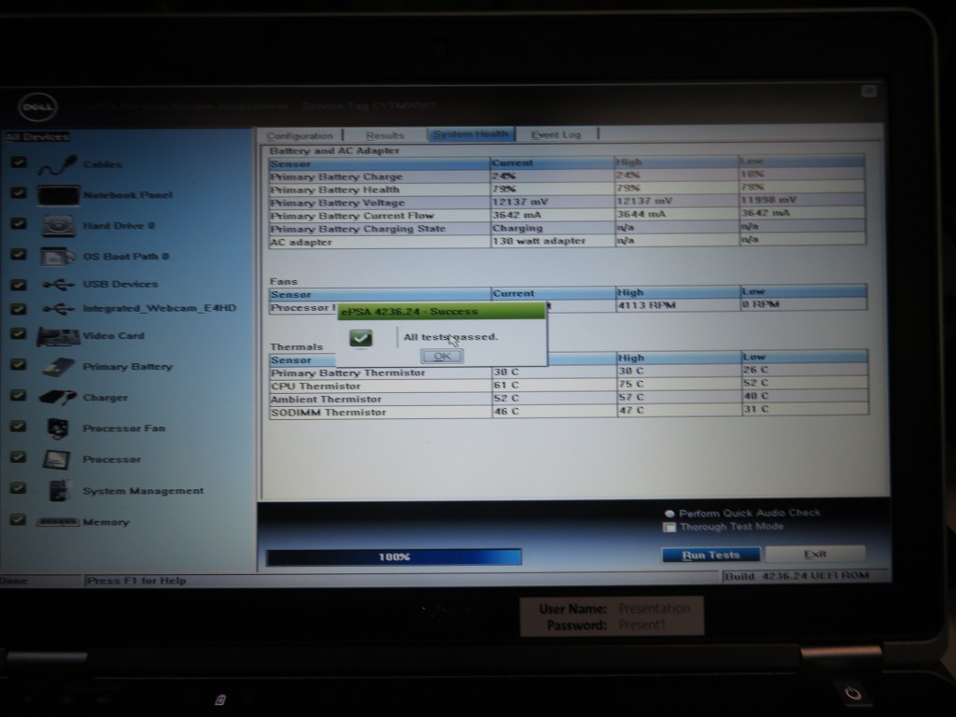Click 'Primary Battery Voltage' sensor row
956x717 pixels.
[x=567, y=203]
